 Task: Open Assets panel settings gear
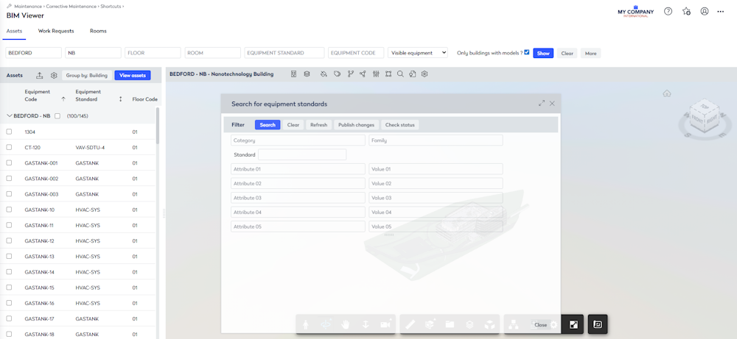pyautogui.click(x=54, y=76)
